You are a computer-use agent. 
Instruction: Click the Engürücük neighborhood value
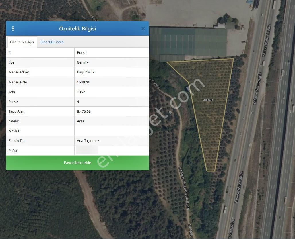[x=86, y=72]
